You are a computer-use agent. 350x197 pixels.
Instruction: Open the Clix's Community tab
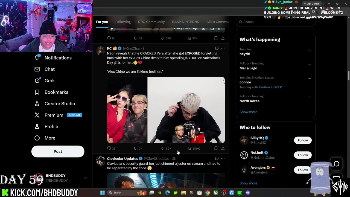tap(217, 22)
